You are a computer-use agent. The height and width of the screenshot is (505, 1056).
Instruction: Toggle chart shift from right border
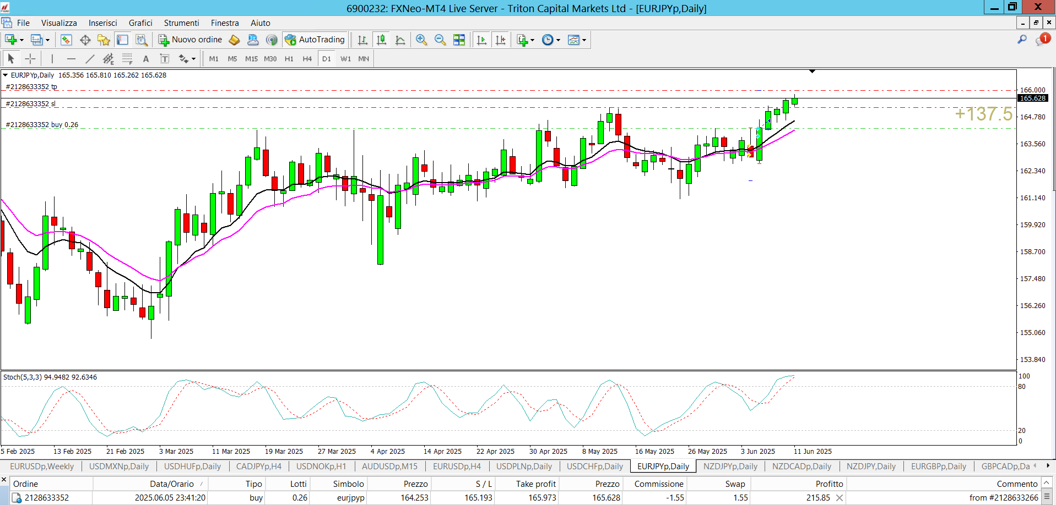click(x=500, y=40)
